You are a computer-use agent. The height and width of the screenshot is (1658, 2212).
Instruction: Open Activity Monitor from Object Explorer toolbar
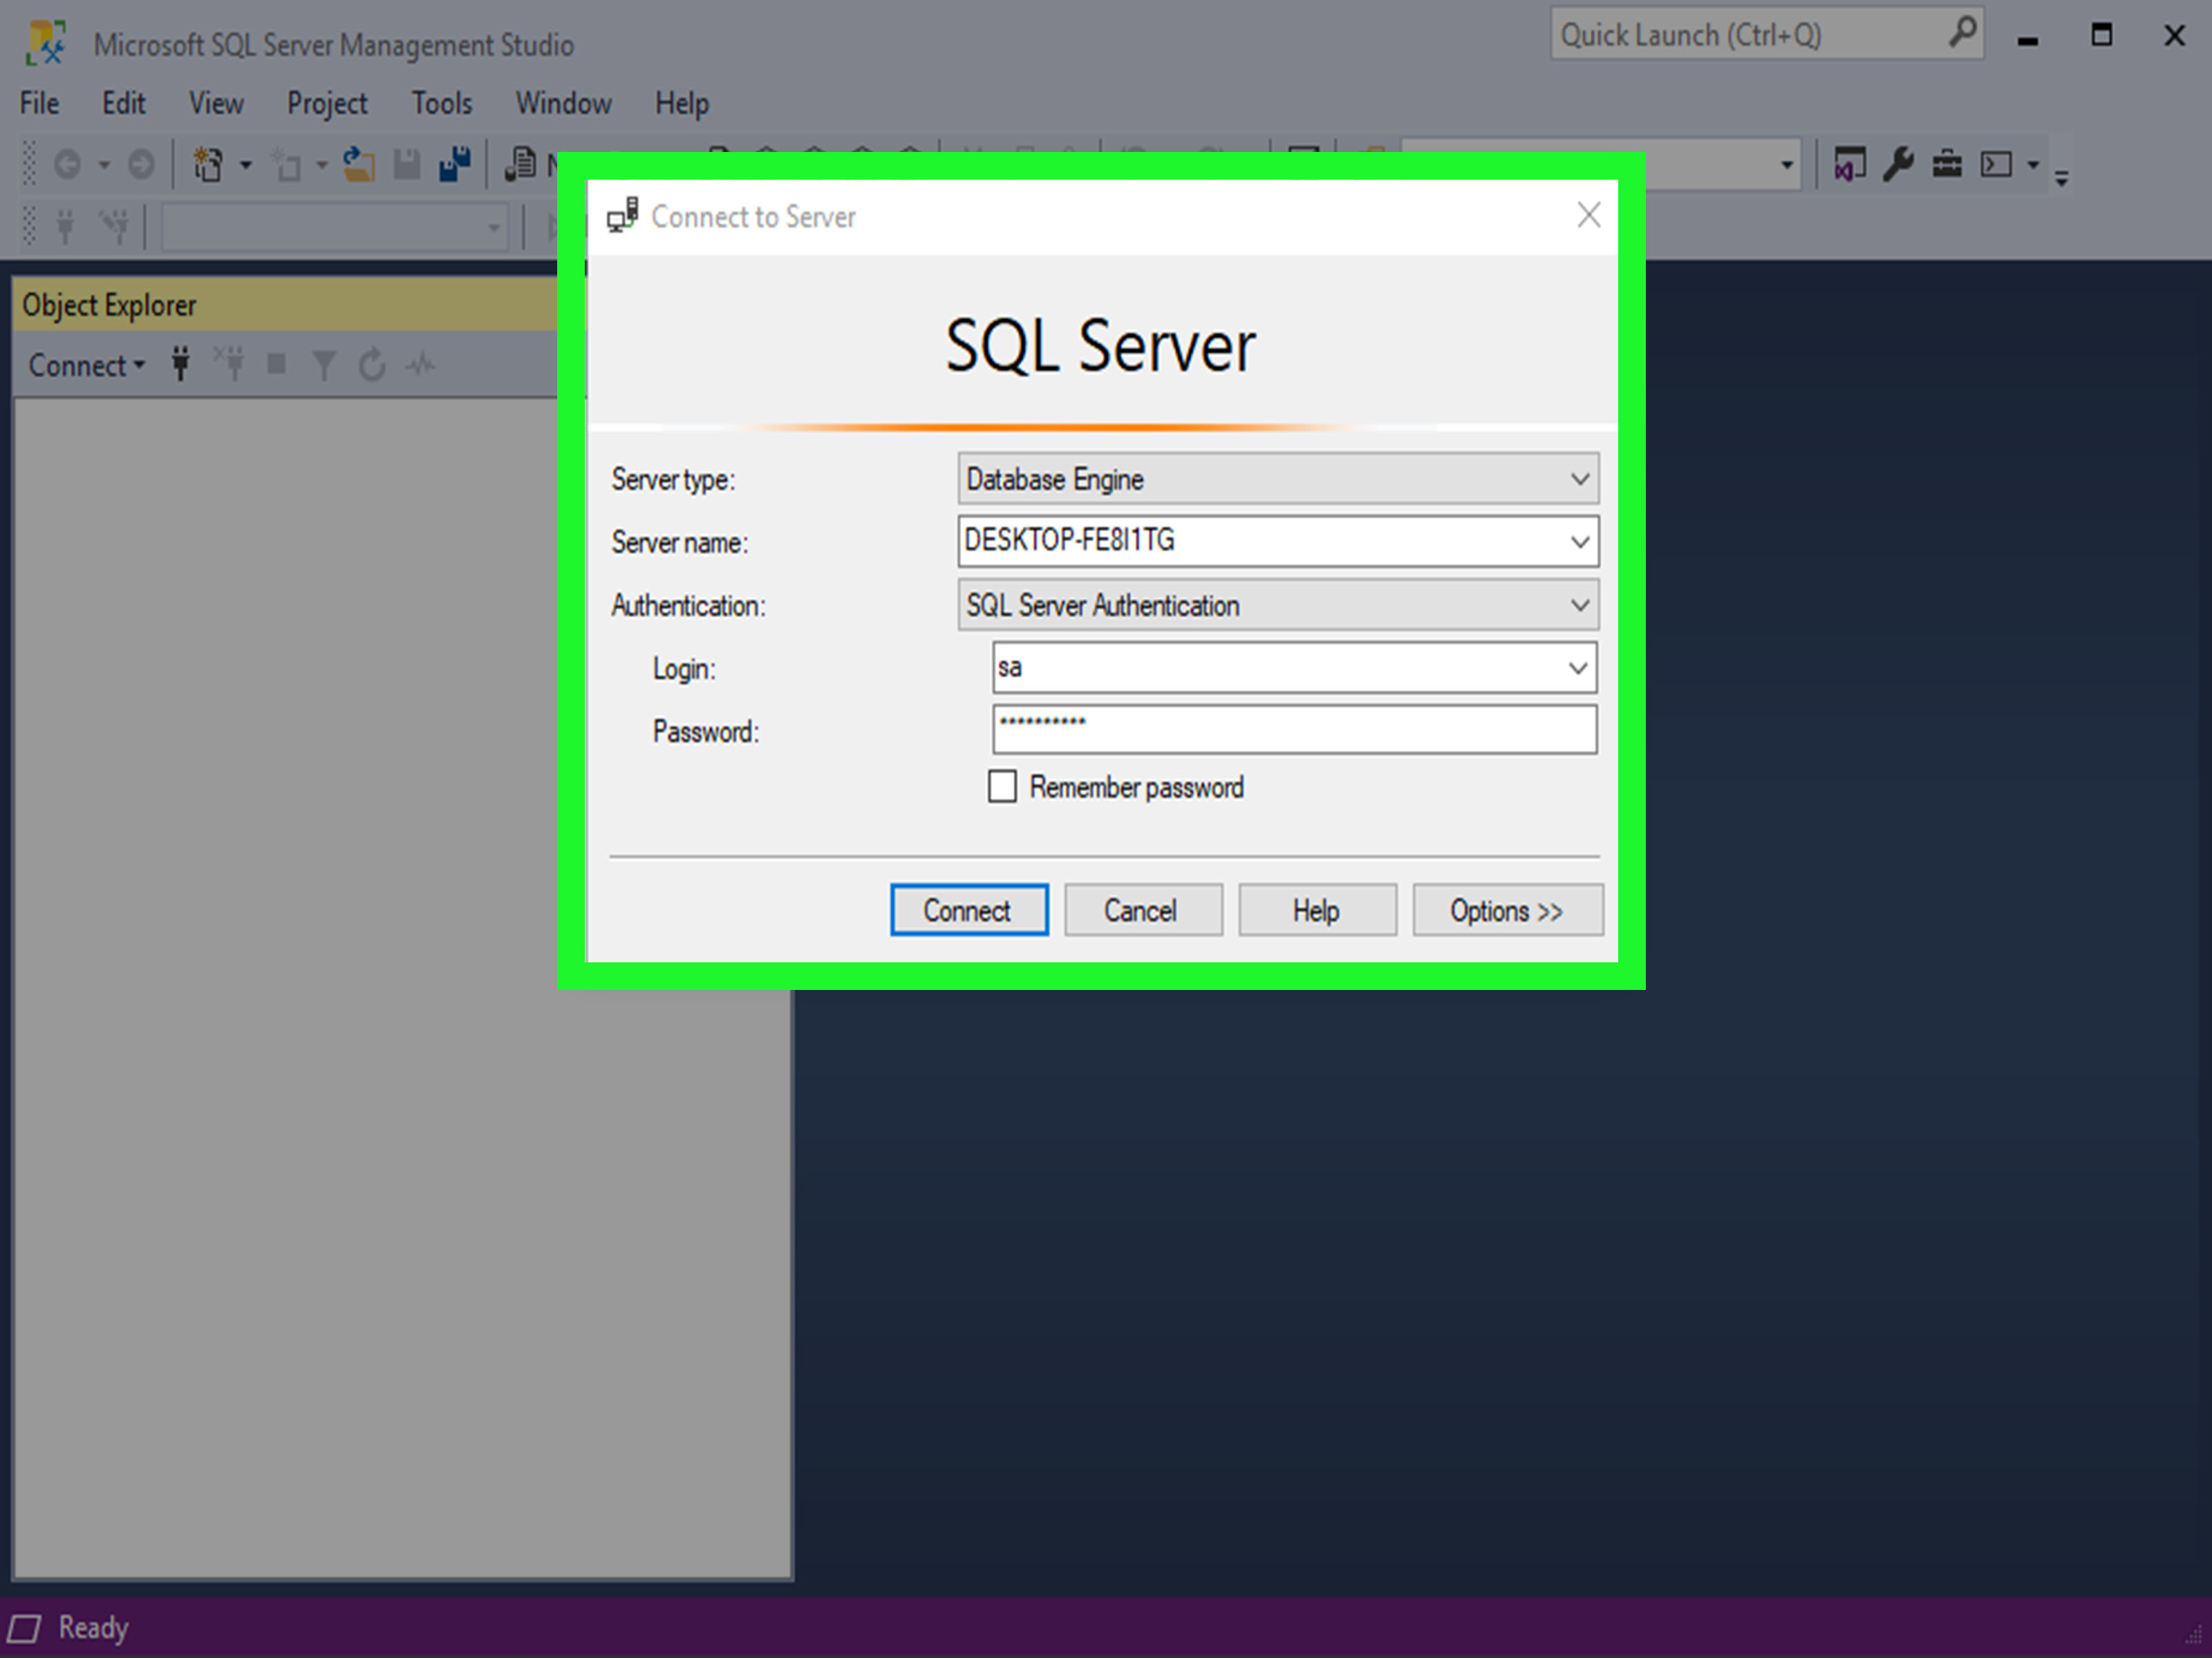(x=419, y=365)
